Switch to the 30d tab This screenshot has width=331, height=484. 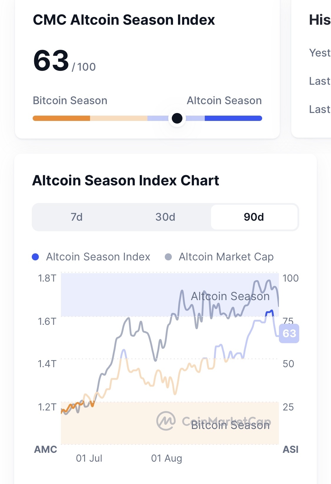point(165,217)
